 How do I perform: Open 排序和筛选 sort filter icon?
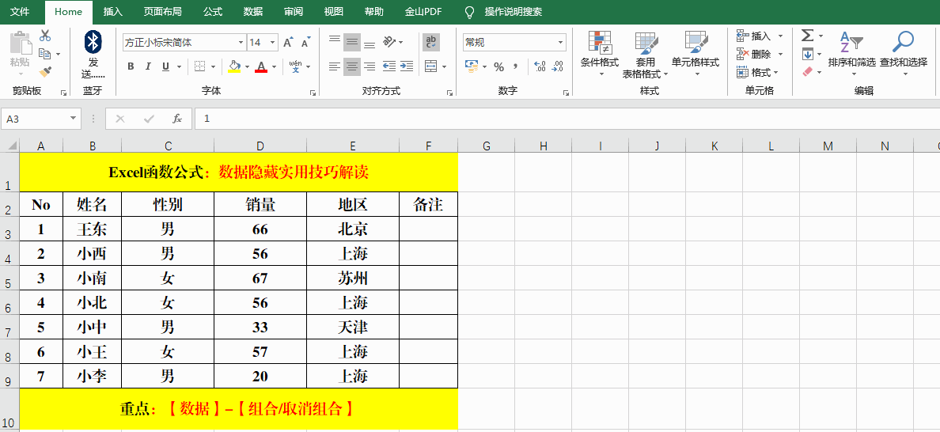(852, 42)
